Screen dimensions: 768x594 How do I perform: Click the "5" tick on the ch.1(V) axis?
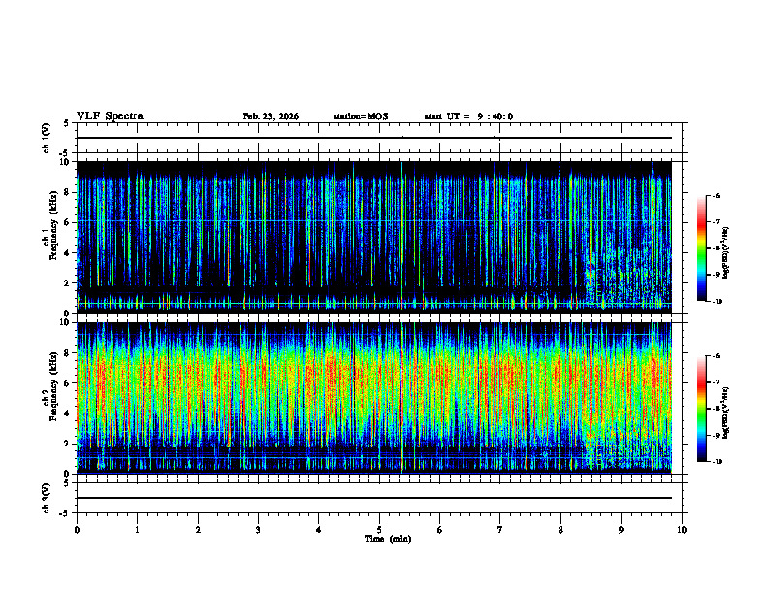click(x=67, y=123)
